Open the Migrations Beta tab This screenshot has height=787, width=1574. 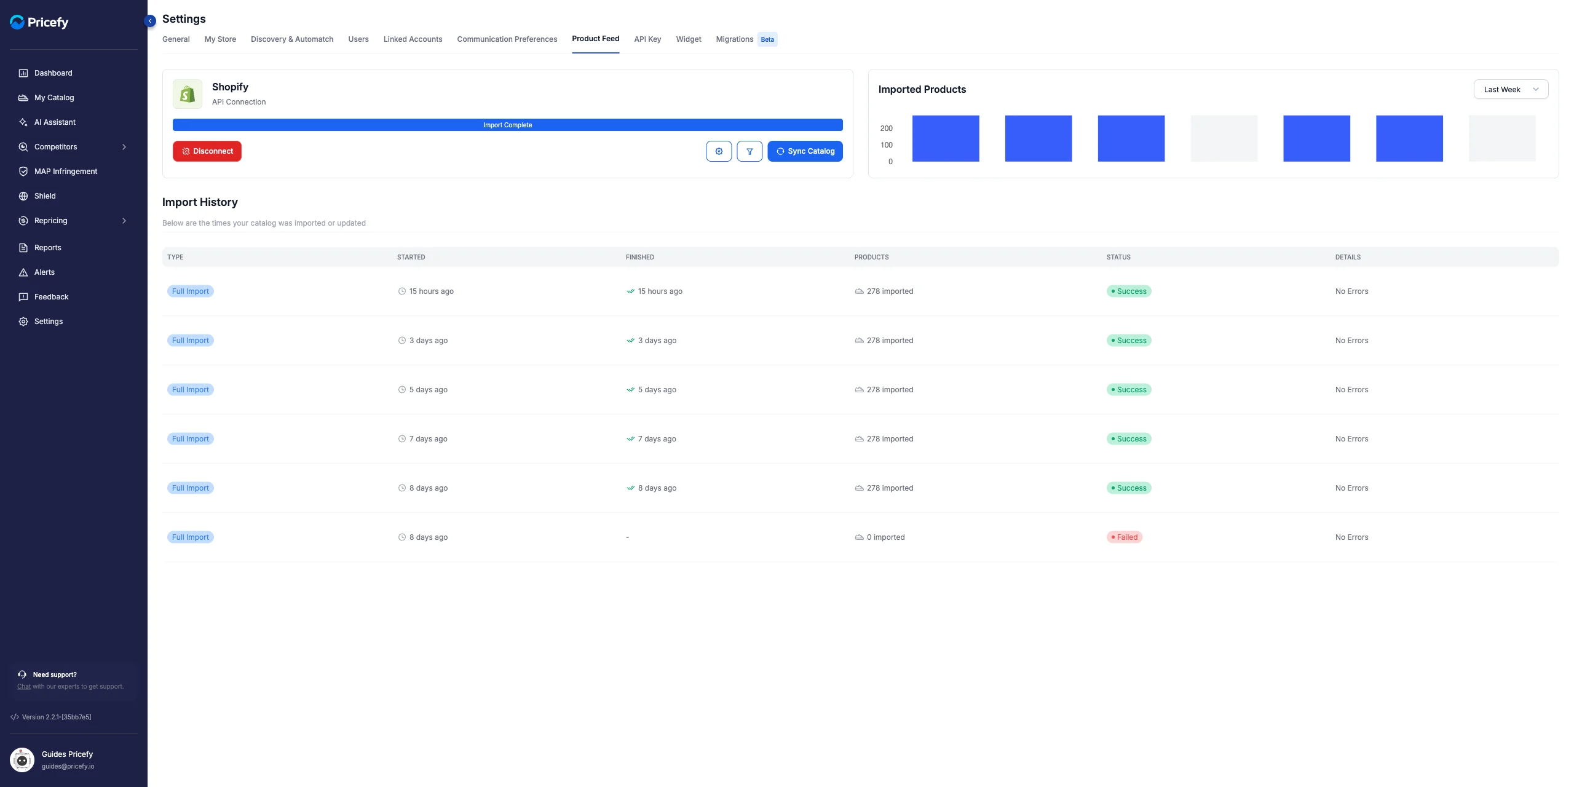[746, 39]
